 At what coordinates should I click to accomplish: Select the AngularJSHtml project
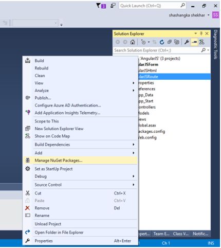[x=148, y=70]
